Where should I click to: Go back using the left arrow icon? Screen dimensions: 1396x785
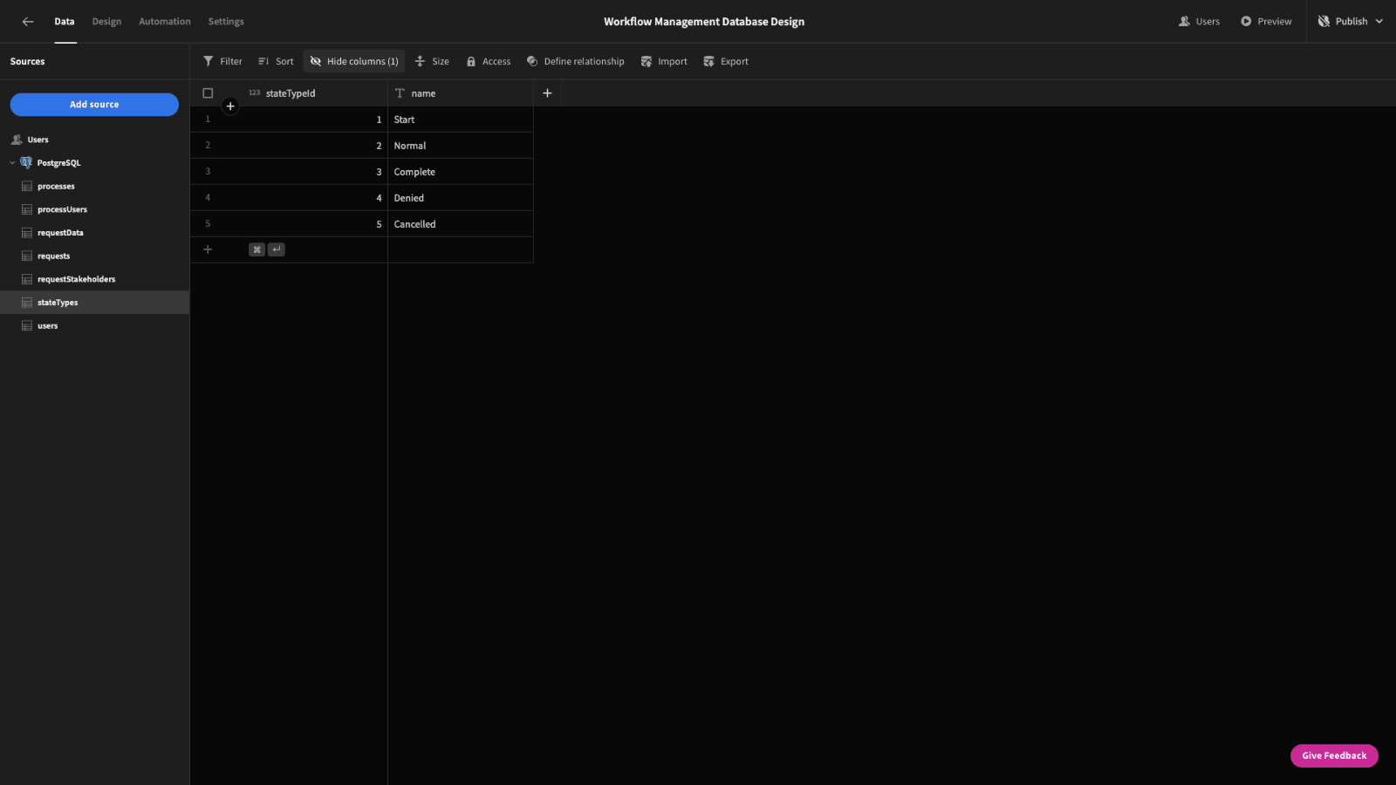tap(28, 22)
